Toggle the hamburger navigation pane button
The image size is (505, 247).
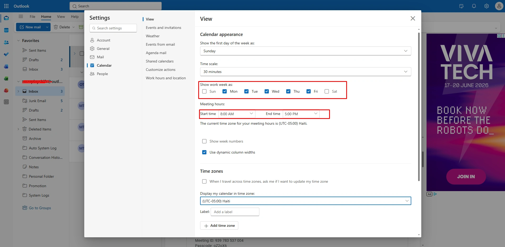pyautogui.click(x=21, y=17)
